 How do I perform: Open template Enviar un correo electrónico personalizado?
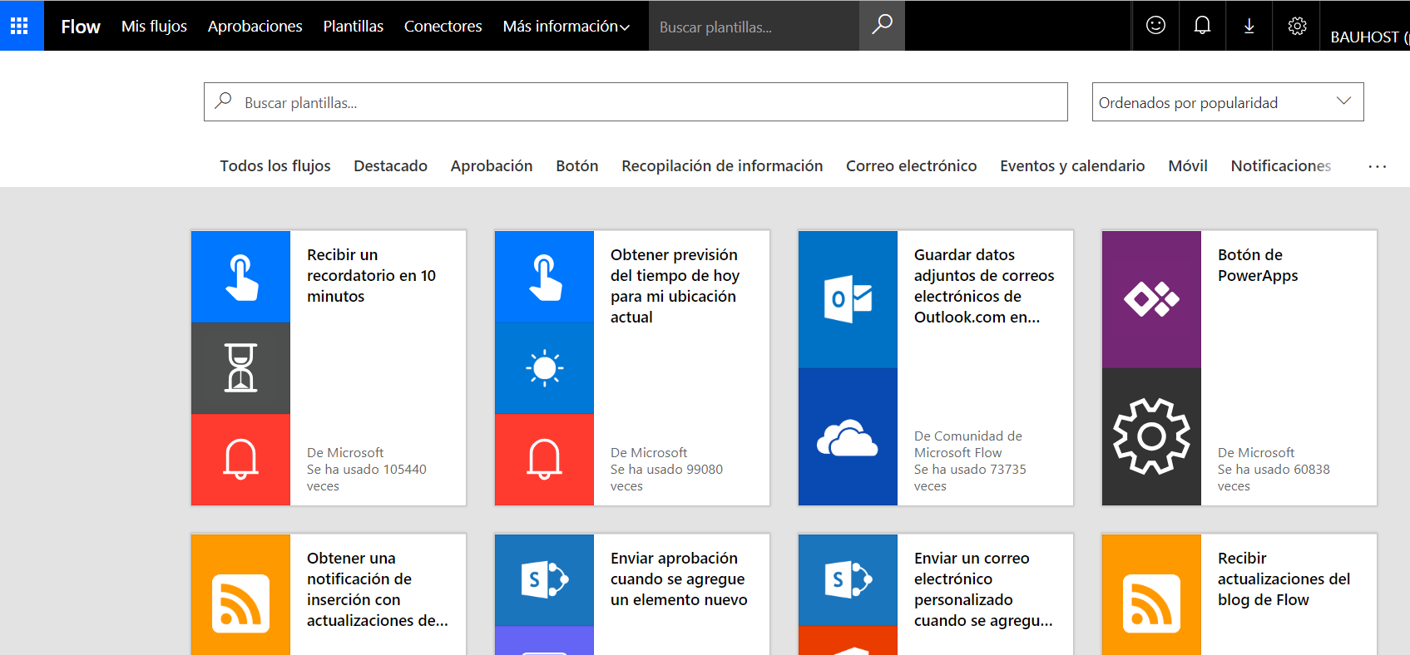(983, 589)
